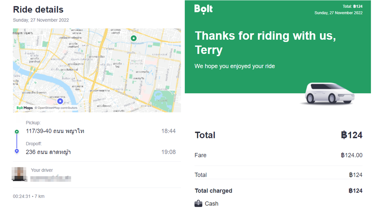379x214 pixels.
Task: Click the green pickup marker on map
Action: [134, 38]
